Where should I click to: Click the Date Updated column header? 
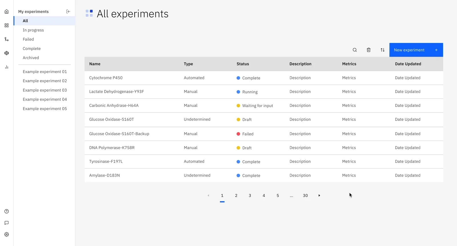(x=408, y=64)
